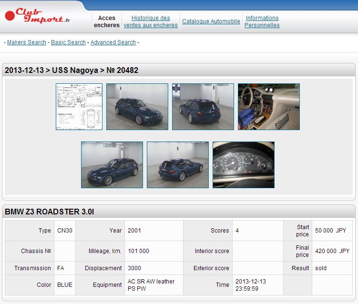358x304 pixels.
Task: Open top-row rear view photo of car
Action: tap(203, 107)
